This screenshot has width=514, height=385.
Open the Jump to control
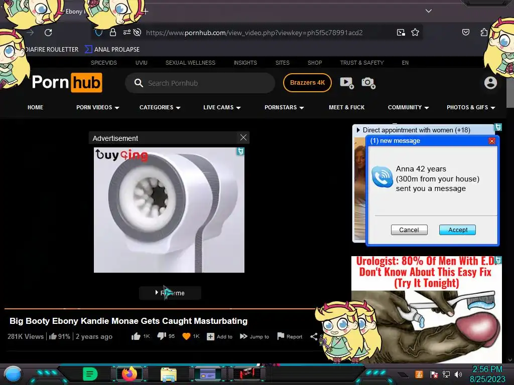point(254,336)
